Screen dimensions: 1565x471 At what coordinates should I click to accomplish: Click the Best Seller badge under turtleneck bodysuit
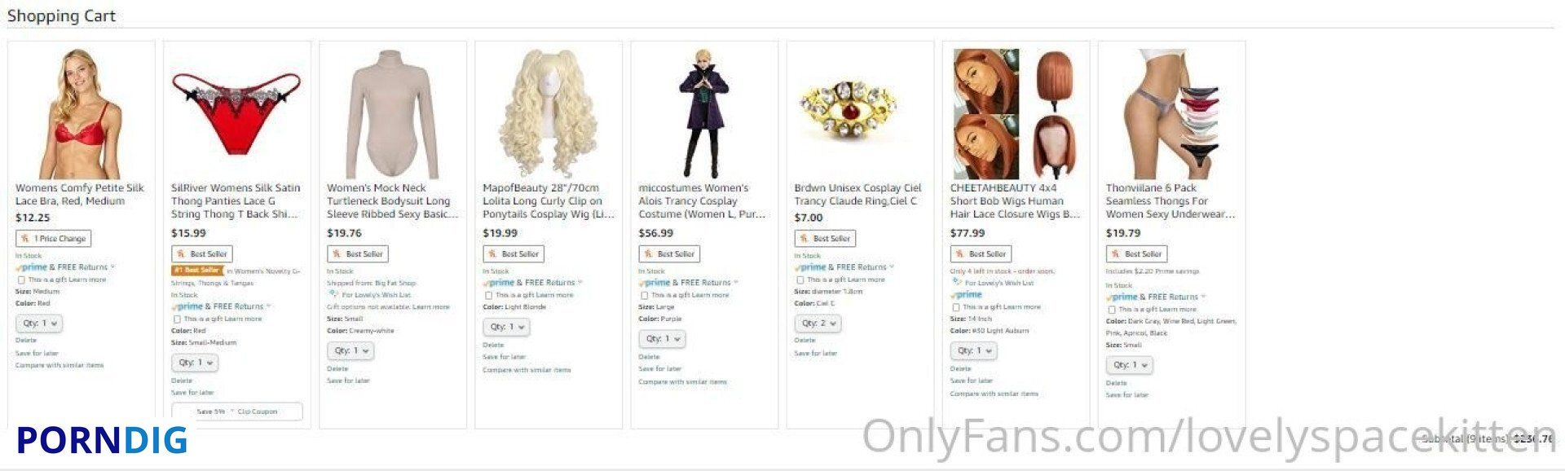[x=357, y=254]
